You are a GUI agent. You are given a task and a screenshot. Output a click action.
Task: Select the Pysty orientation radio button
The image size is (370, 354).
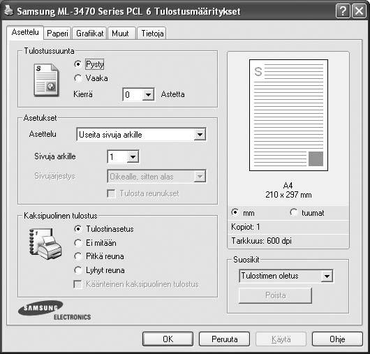click(77, 64)
